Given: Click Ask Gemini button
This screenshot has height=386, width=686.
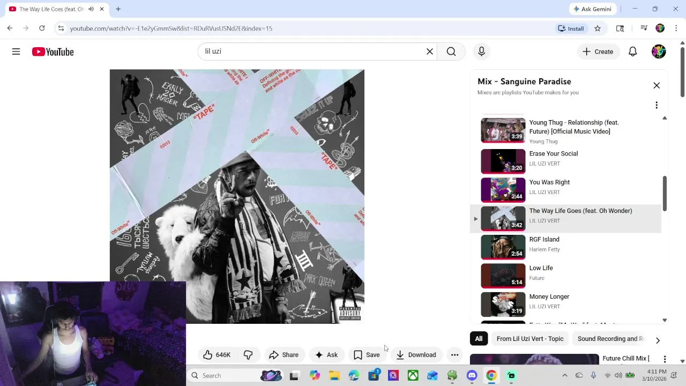Looking at the screenshot, I should pos(592,9).
